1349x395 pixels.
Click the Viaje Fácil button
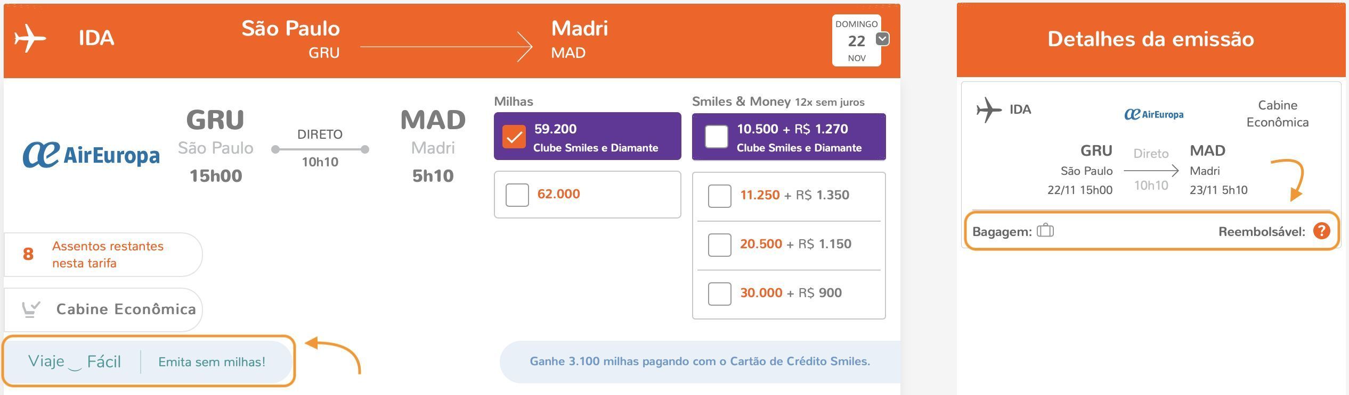[x=75, y=362]
